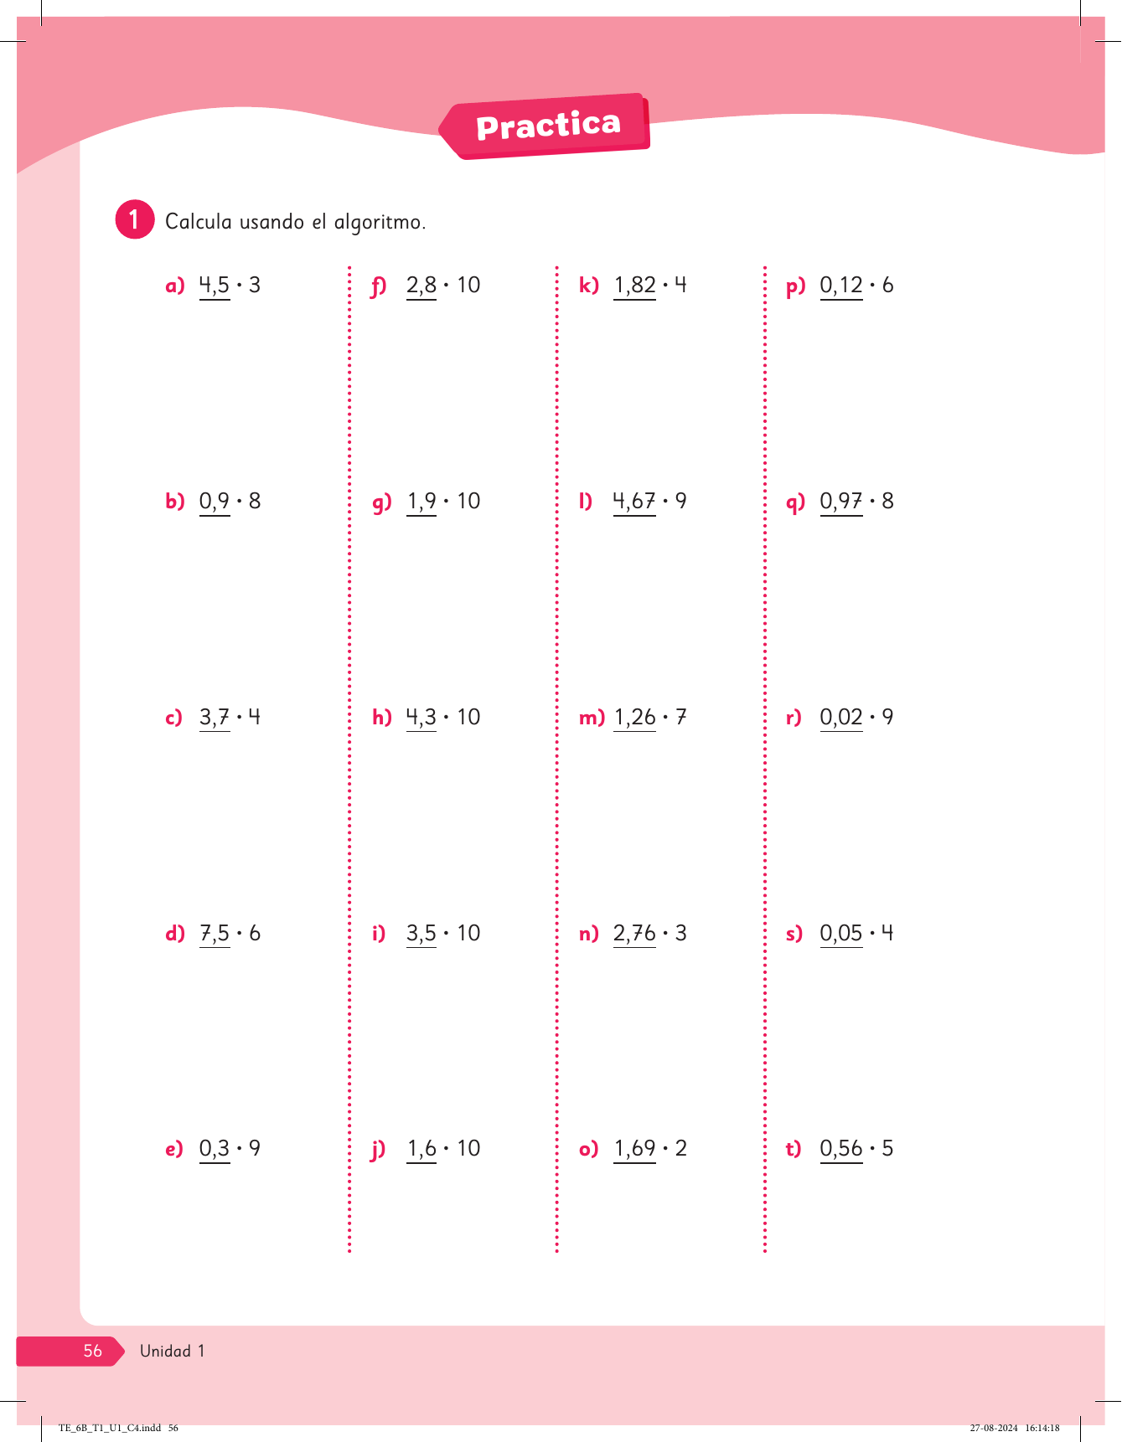The image size is (1122, 1442).
Task: Click the page number 56 tag
Action: (92, 1351)
